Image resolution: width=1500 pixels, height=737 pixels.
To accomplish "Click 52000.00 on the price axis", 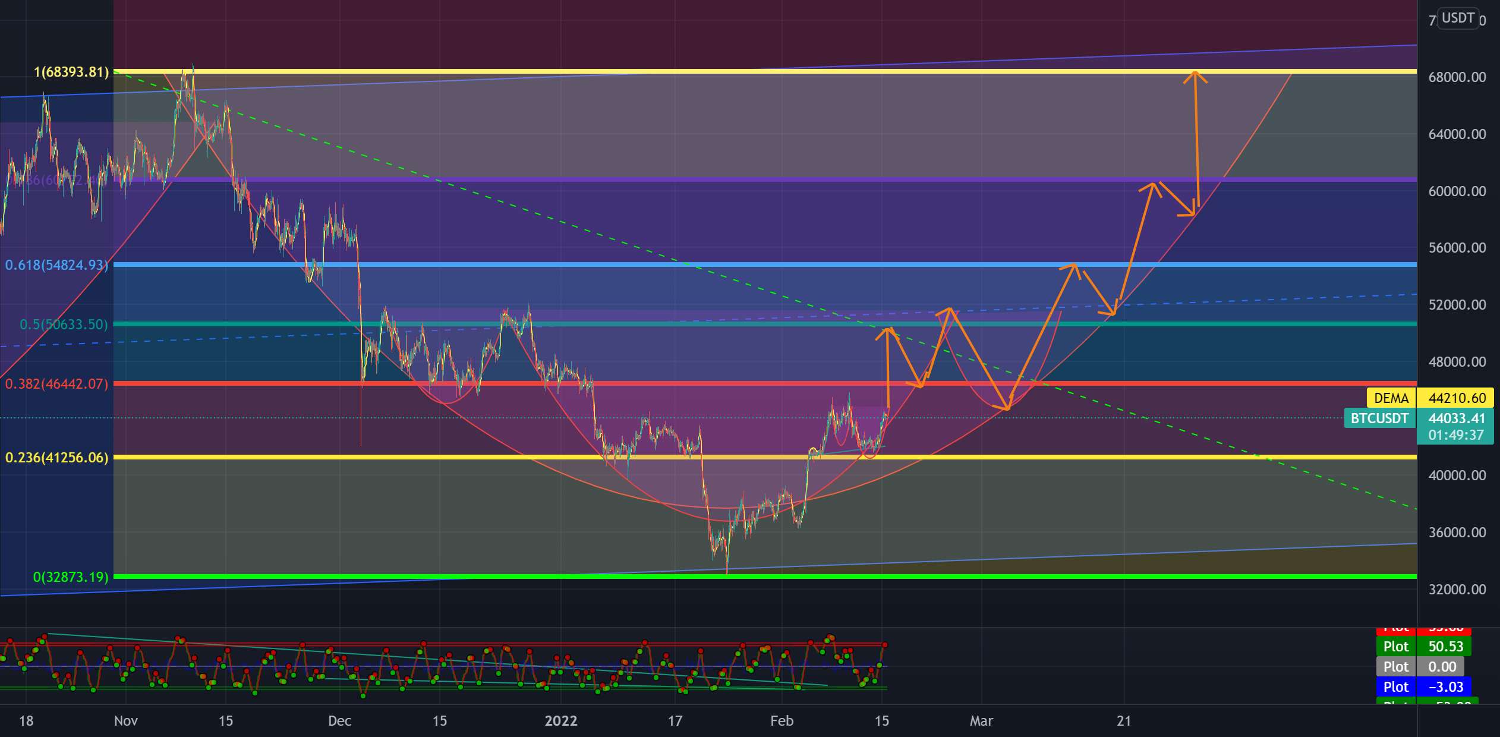I will (x=1457, y=305).
